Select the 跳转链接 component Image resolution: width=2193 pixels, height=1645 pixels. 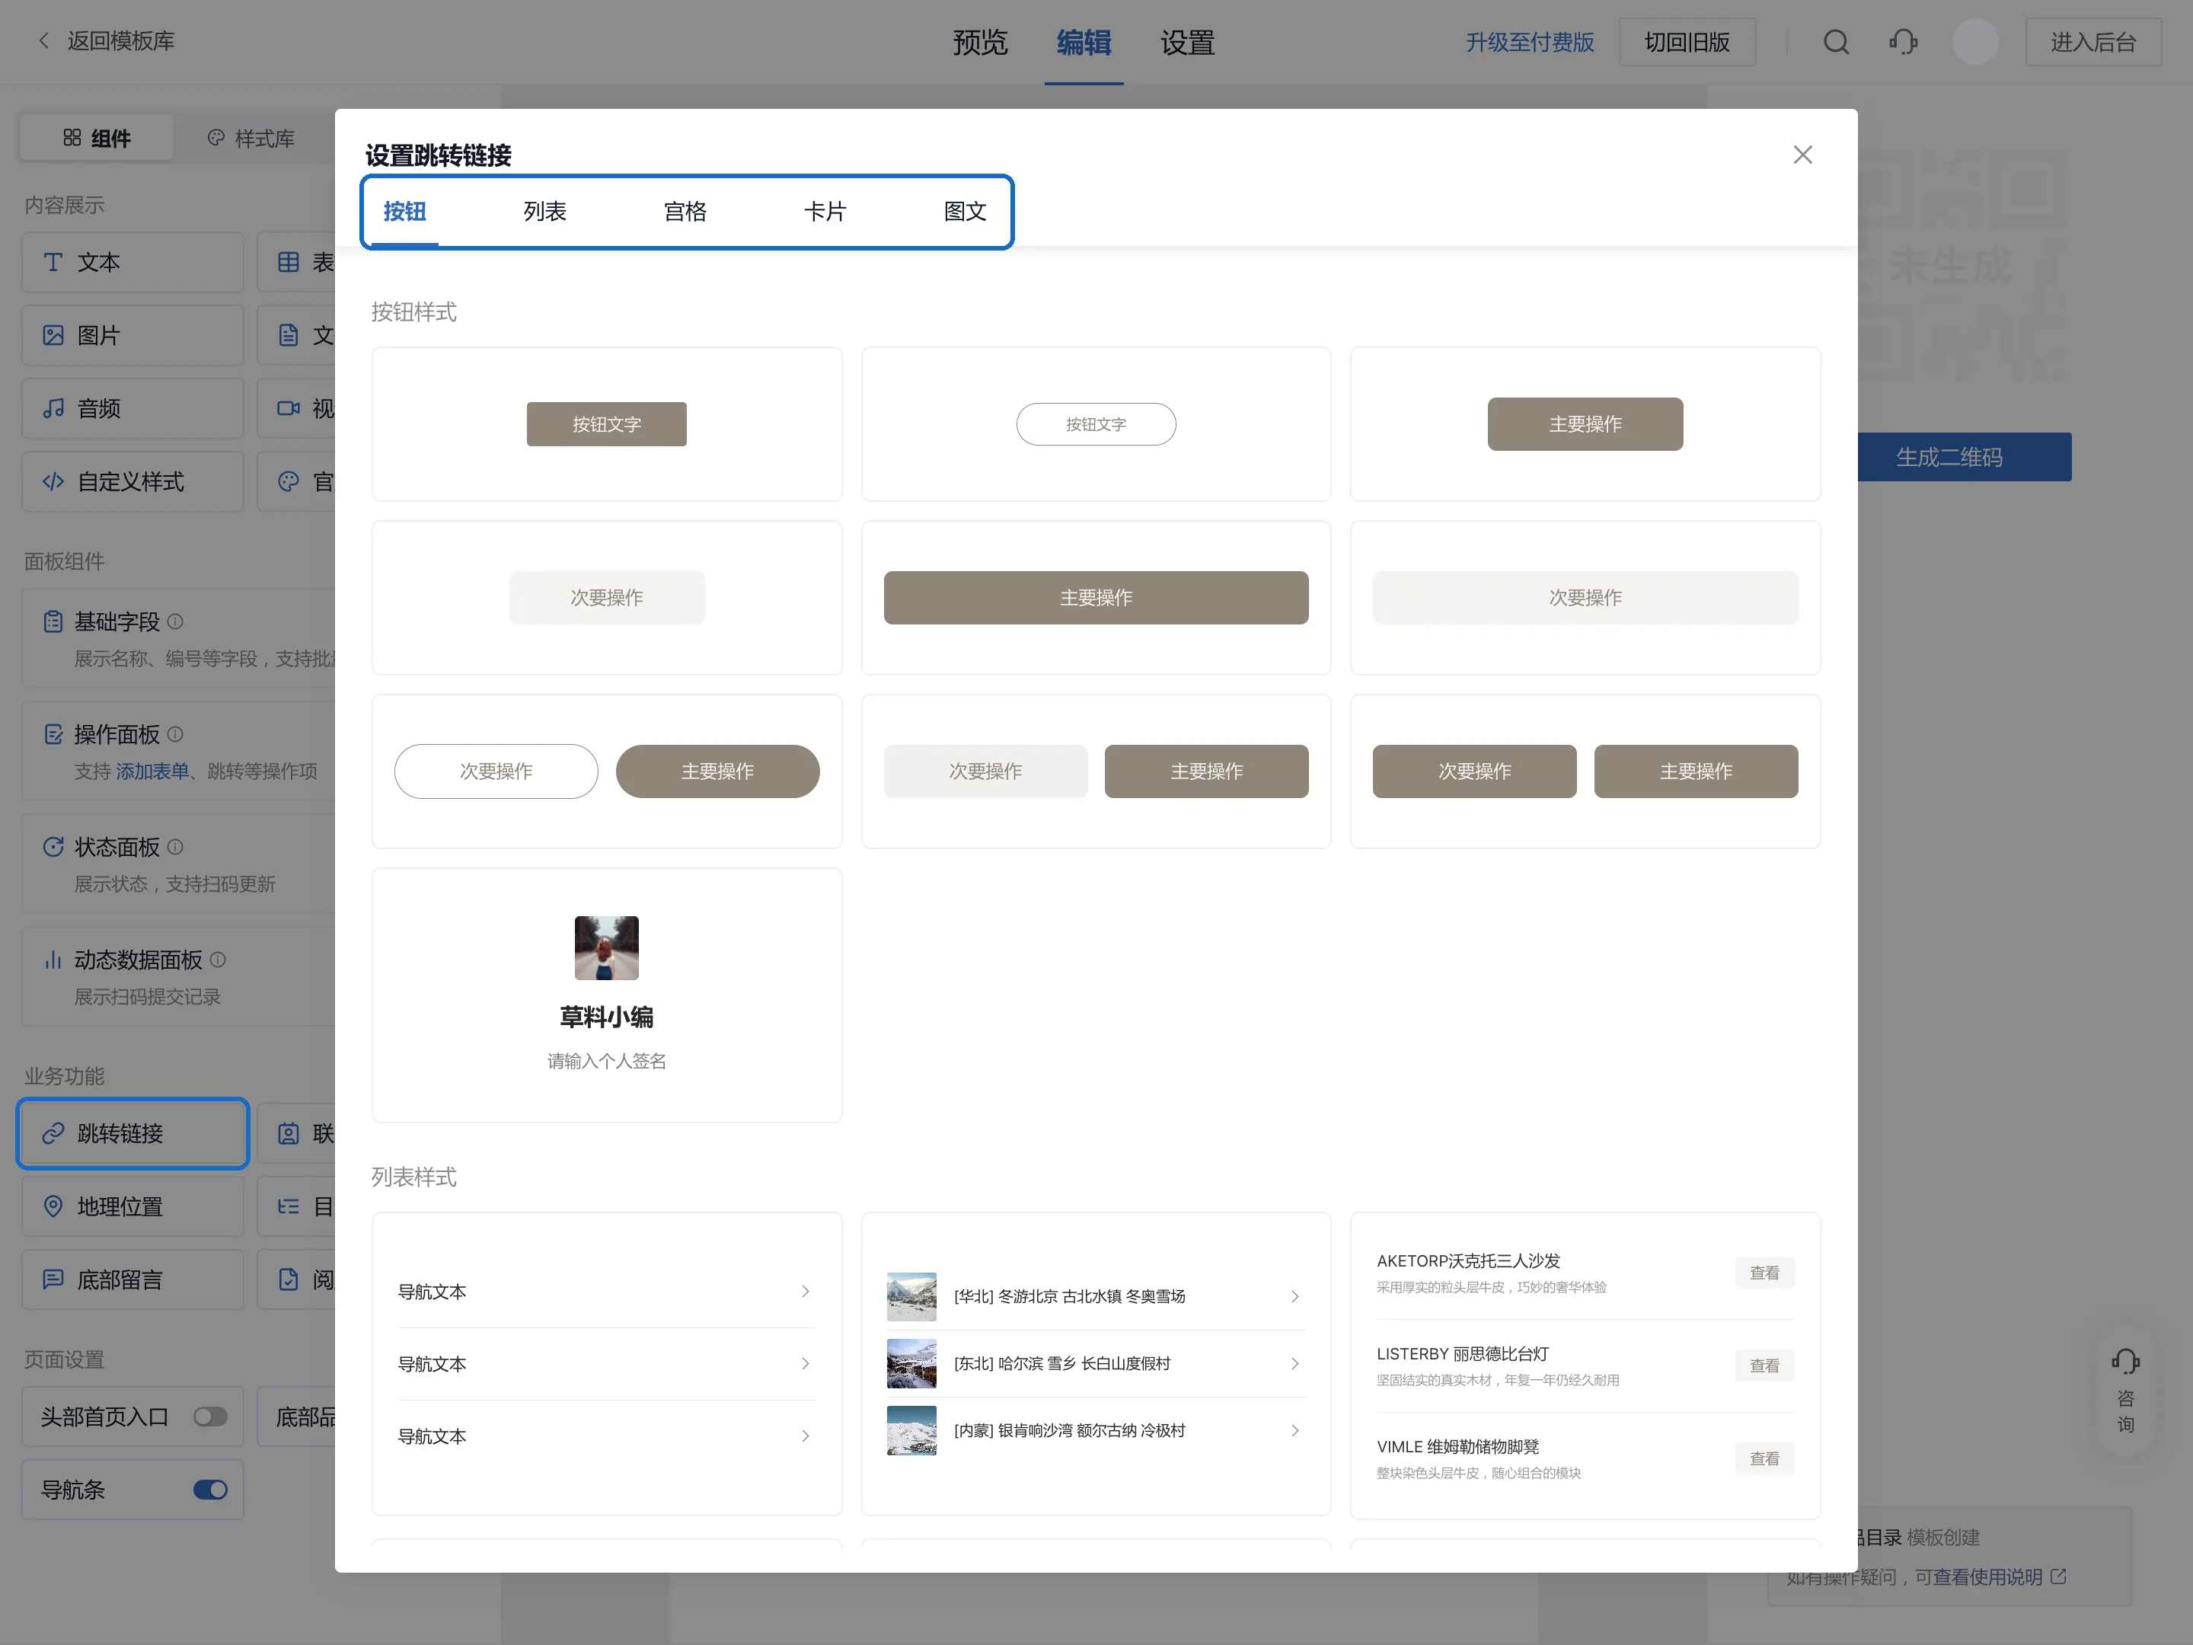pos(132,1133)
